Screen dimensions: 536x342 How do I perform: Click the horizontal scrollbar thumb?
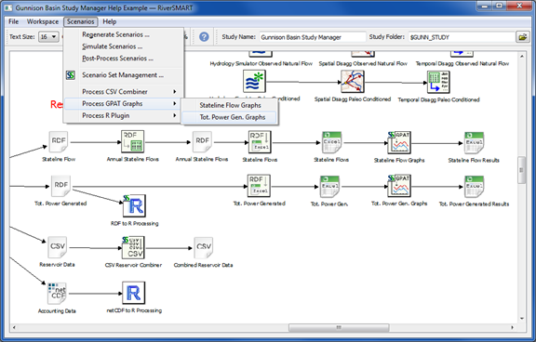coord(339,327)
